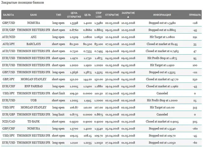Image resolution: width=203 pixels, height=147 pixels.
Task: Click the -118 profit value
Action: click(x=195, y=23)
